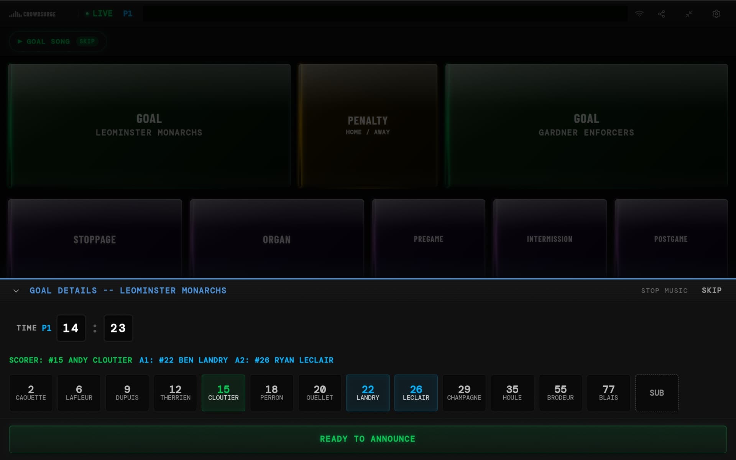
Task: Click the SKIP pill on the goal song
Action: tap(87, 41)
